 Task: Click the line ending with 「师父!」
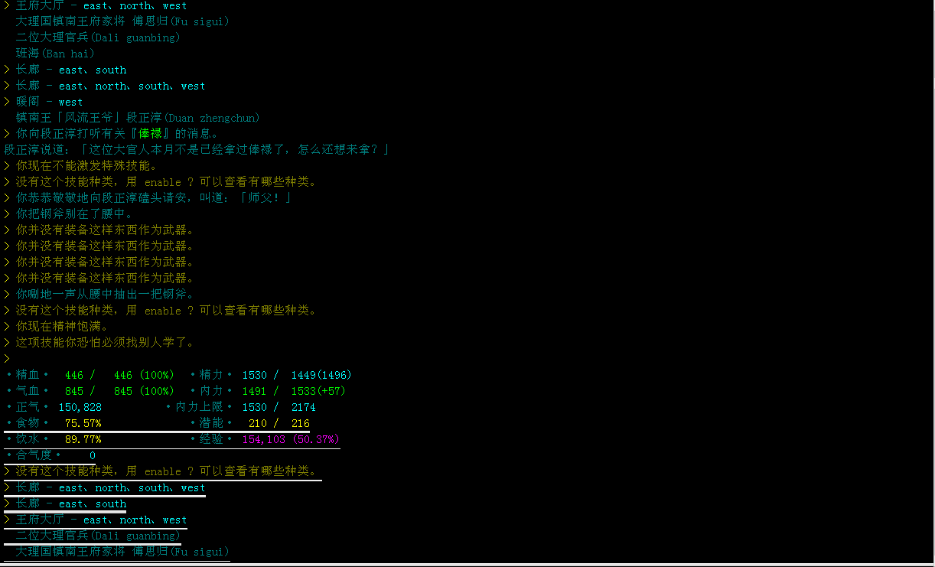click(154, 198)
